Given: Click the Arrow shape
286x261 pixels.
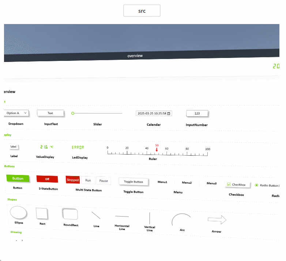Looking at the screenshot, I should [x=217, y=220].
